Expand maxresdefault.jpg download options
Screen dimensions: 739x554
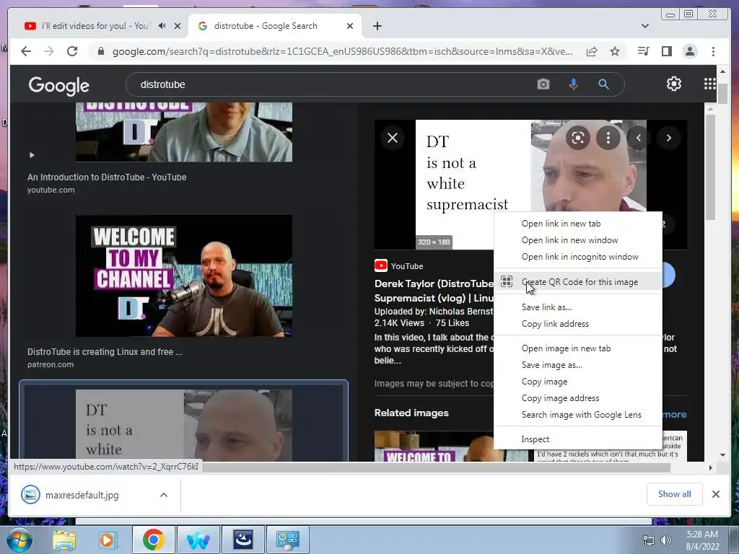click(164, 495)
